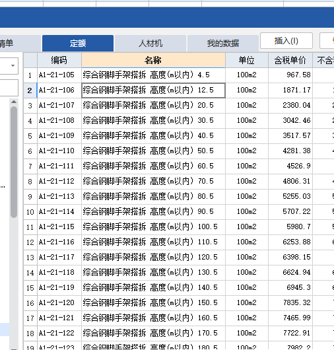This screenshot has width=334, height=350.
Task: Click name cell with height 12.5
Action: click(x=154, y=90)
